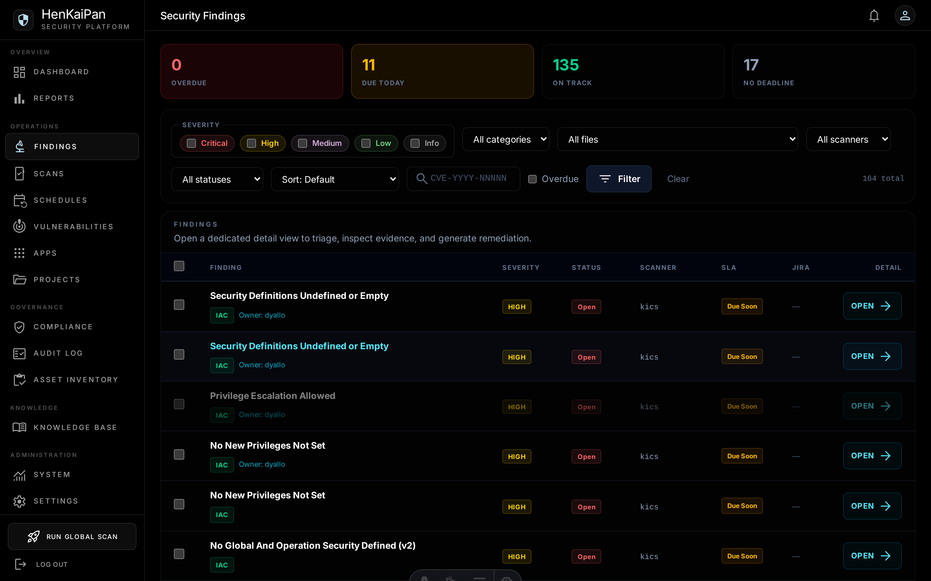The image size is (931, 581).
Task: Click the search magnifier icon in CVE field
Action: click(422, 179)
